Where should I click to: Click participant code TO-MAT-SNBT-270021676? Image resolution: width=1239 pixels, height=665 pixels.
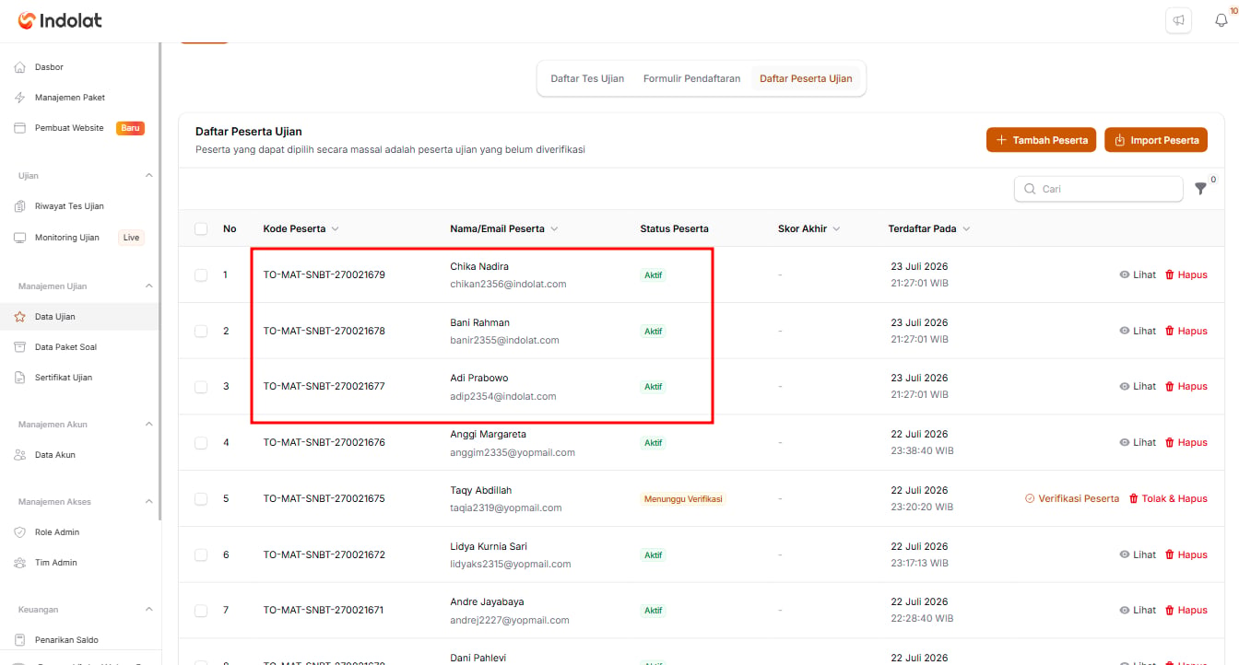click(324, 443)
